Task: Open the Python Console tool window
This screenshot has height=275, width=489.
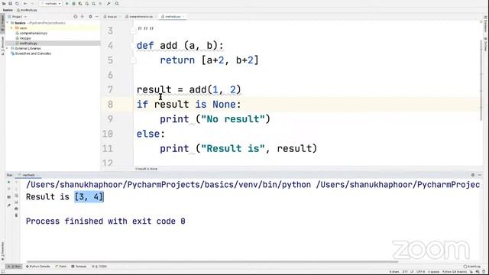Action: tap(37, 267)
